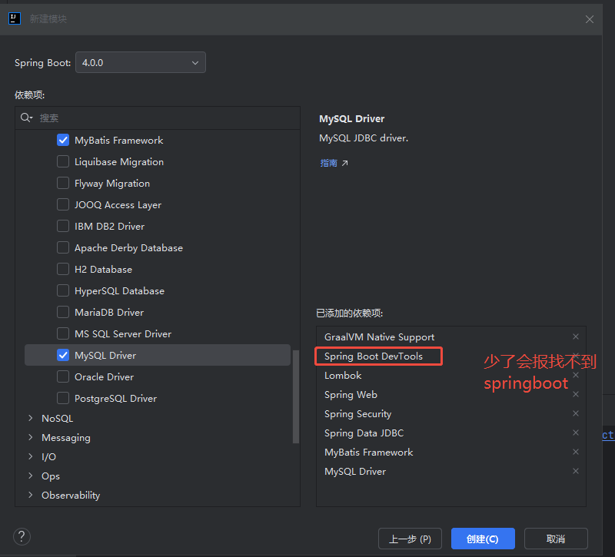Screen dimensions: 615x557
Task: Click the dependency list scrollbar
Action: (296, 396)
